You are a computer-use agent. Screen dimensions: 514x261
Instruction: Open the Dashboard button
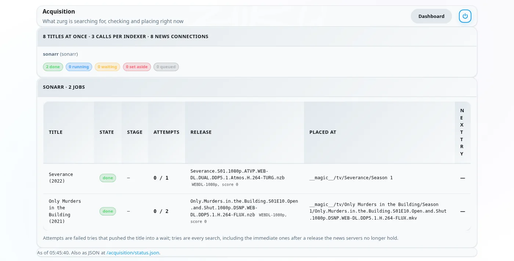click(x=431, y=16)
